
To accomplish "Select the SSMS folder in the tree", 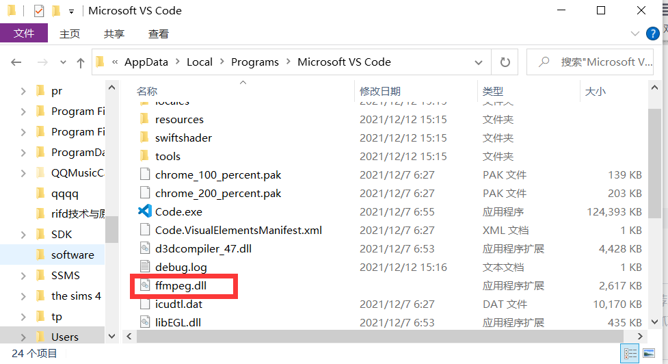I will [58, 276].
